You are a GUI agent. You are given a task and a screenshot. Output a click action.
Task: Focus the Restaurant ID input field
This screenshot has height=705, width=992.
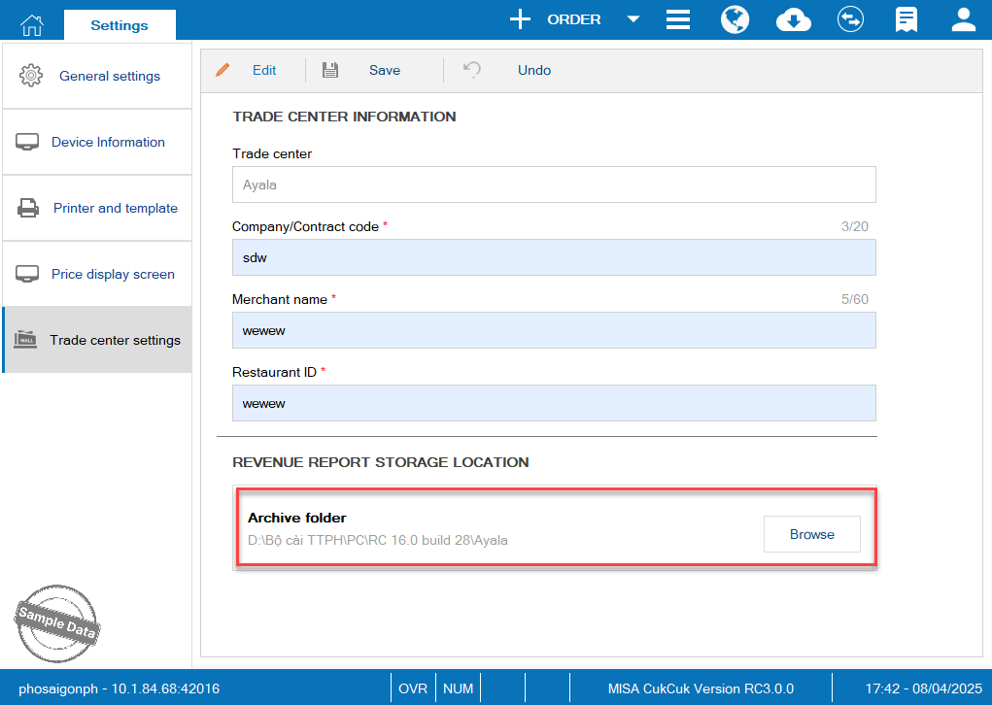(x=554, y=403)
